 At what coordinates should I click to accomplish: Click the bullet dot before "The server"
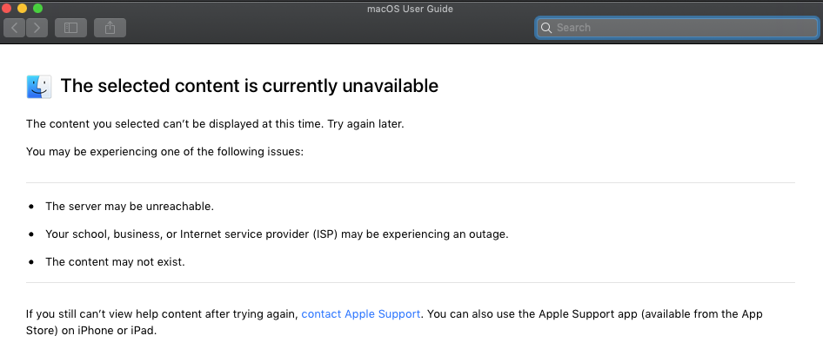(31, 207)
